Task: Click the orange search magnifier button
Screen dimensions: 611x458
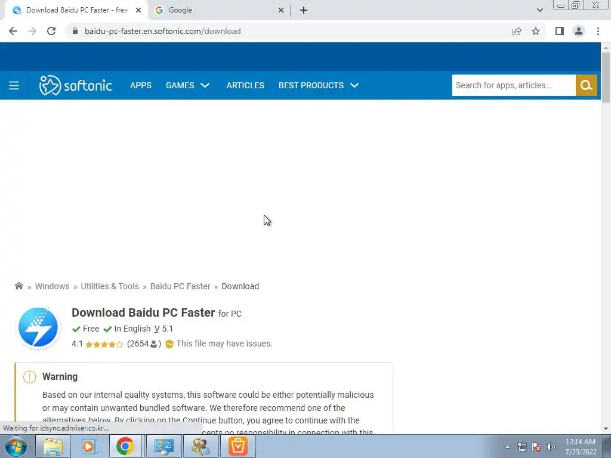Action: tap(586, 85)
